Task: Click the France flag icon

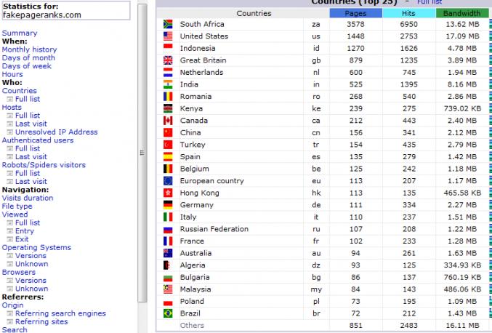Action: click(x=168, y=241)
